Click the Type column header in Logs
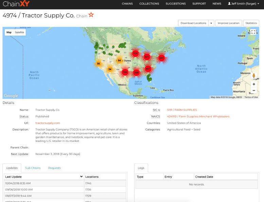Viewport: 264px width, 202px height. click(x=149, y=177)
